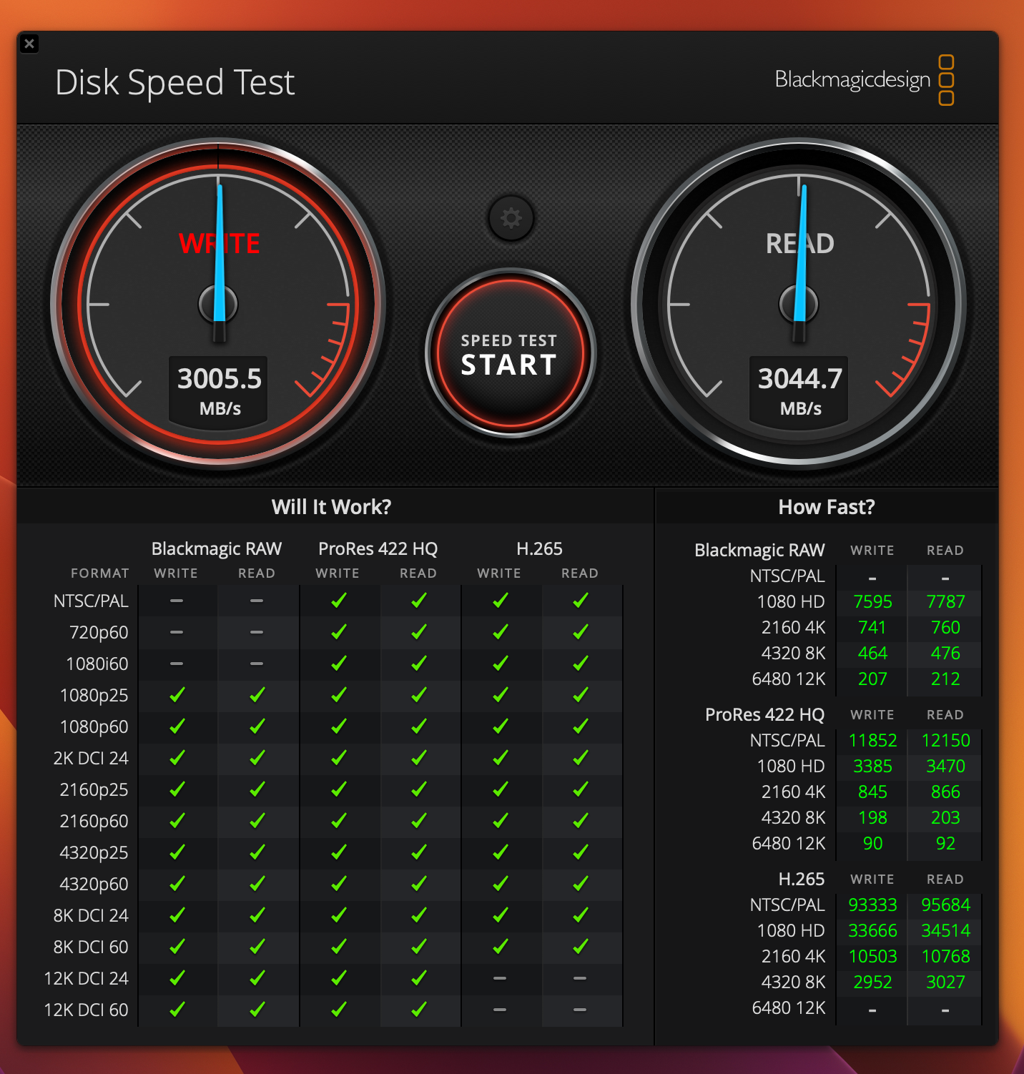Click the "3027" H.265 4320 8K read value
The height and width of the screenshot is (1074, 1024).
(945, 982)
